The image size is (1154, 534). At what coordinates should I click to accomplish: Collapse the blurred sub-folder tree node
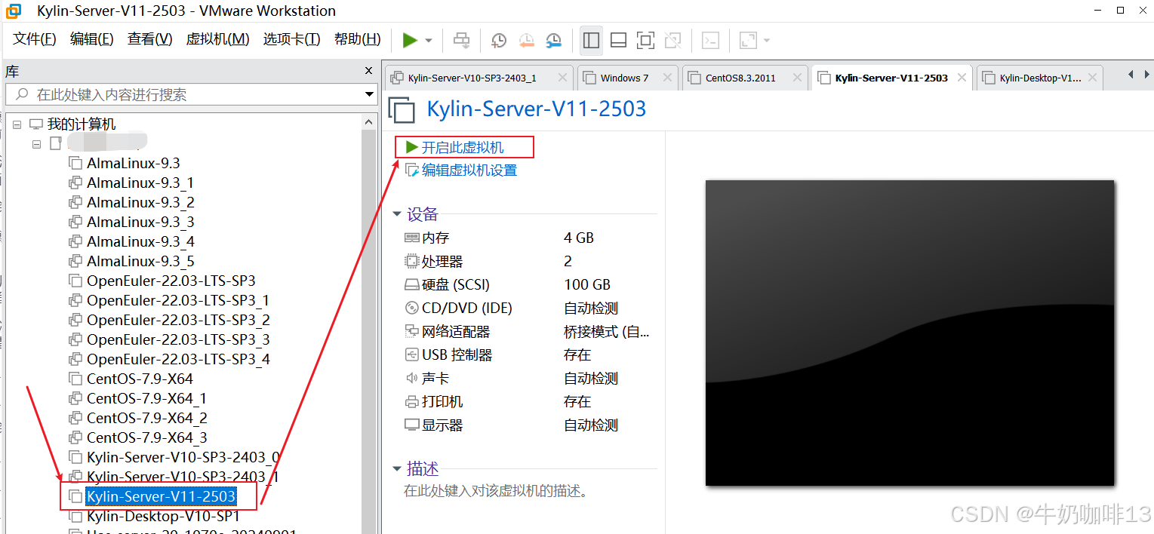click(x=36, y=143)
